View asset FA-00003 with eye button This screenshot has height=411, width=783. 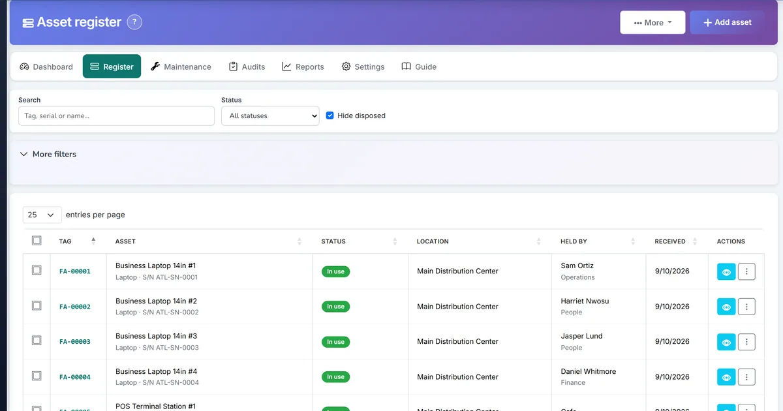click(726, 342)
